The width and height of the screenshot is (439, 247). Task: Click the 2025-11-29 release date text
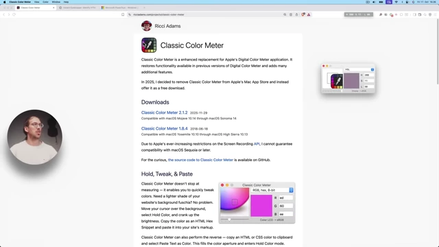(x=199, y=113)
